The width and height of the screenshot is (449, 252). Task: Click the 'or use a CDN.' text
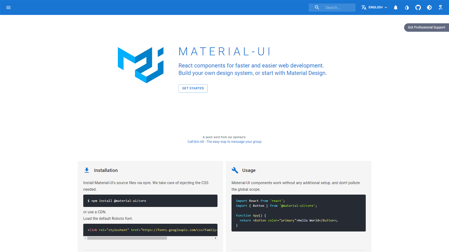95,212
